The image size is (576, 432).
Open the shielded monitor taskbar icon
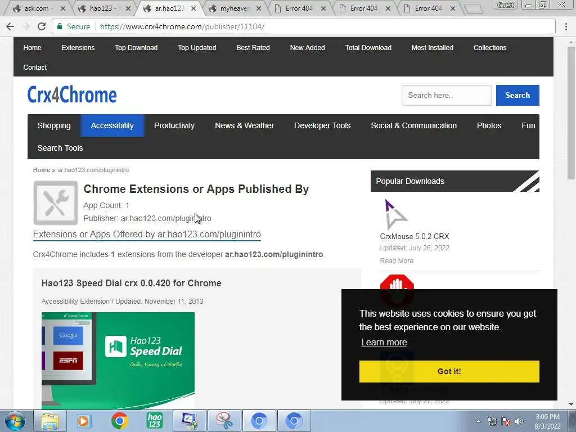(190, 421)
